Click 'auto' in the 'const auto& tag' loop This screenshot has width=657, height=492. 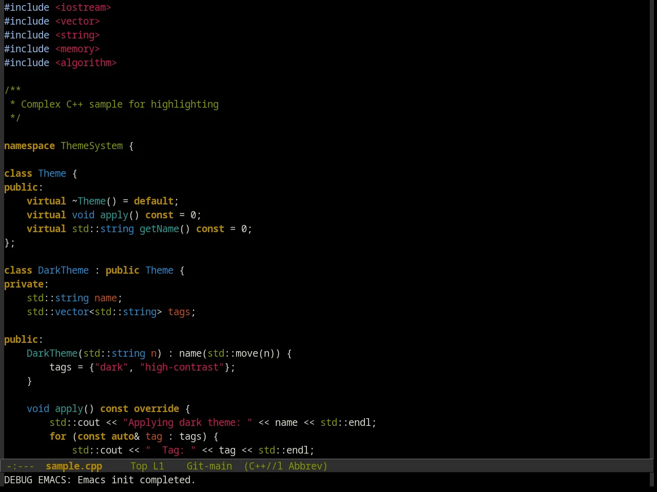click(x=123, y=436)
